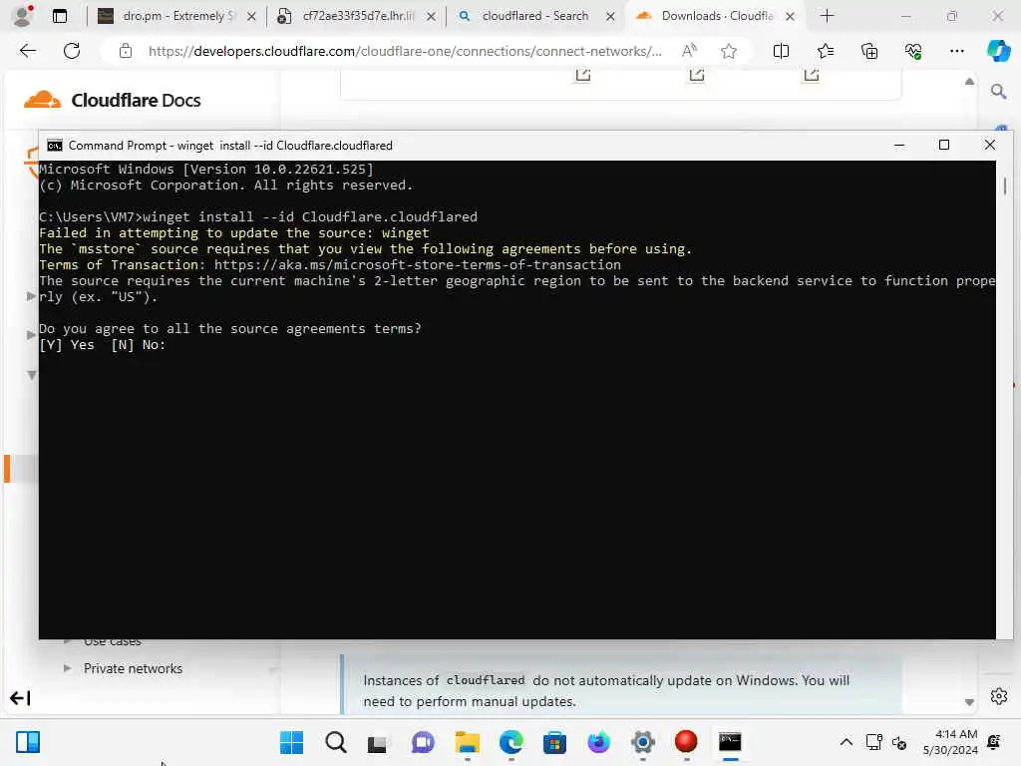Launch Copilot from the Edge toolbar
Image resolution: width=1021 pixels, height=766 pixels.
[x=998, y=51]
